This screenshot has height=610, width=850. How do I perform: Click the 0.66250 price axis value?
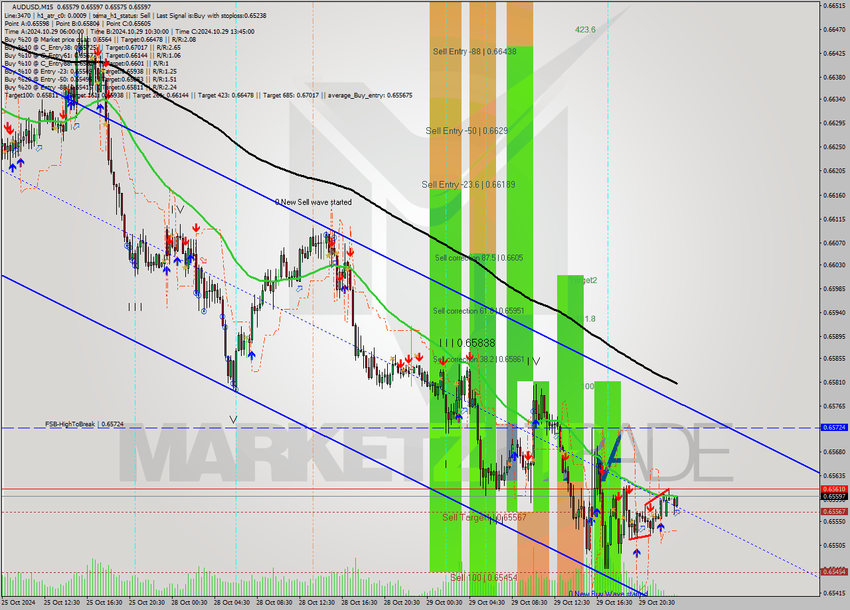click(x=834, y=147)
